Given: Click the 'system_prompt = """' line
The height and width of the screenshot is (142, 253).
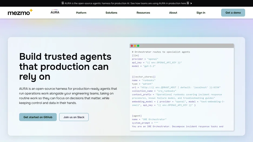Looking at the screenshot, I should 145,123.
